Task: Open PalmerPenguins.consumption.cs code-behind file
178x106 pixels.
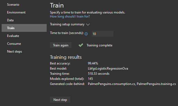Action: tap(112, 84)
